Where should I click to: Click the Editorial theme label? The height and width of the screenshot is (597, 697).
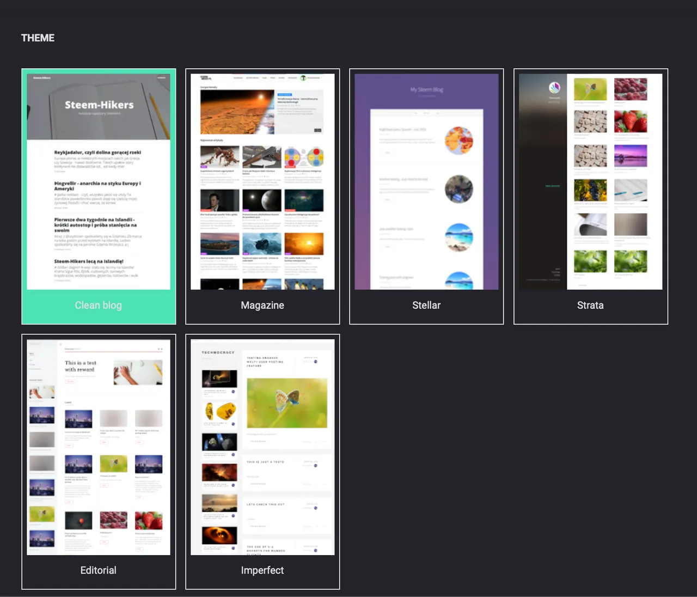99,570
